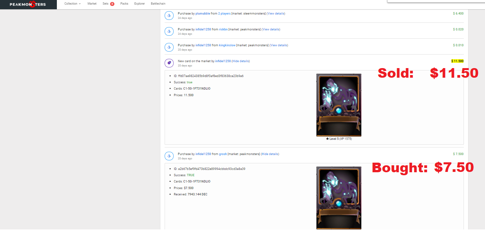Viewport: 485px width, 241px height.
Task: Go to the Market page
Action: click(x=92, y=4)
